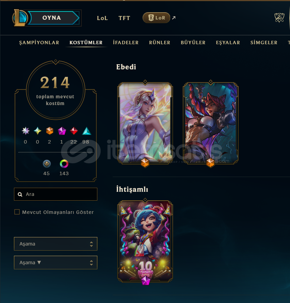Select the orange Mythic gem tier icon
The image size is (290, 303).
[50, 131]
